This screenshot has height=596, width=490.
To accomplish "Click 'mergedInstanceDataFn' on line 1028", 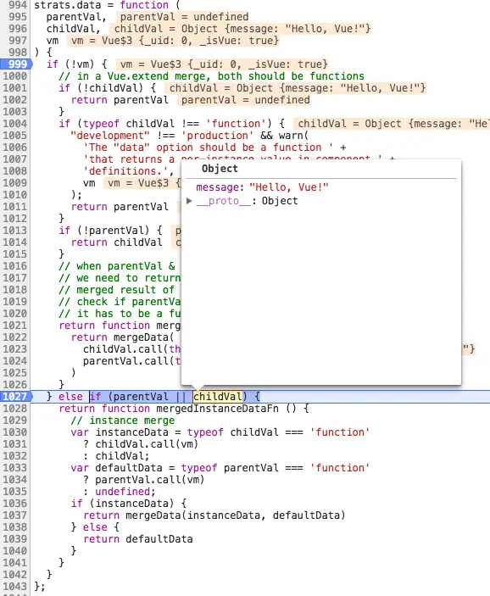I will click(217, 409).
